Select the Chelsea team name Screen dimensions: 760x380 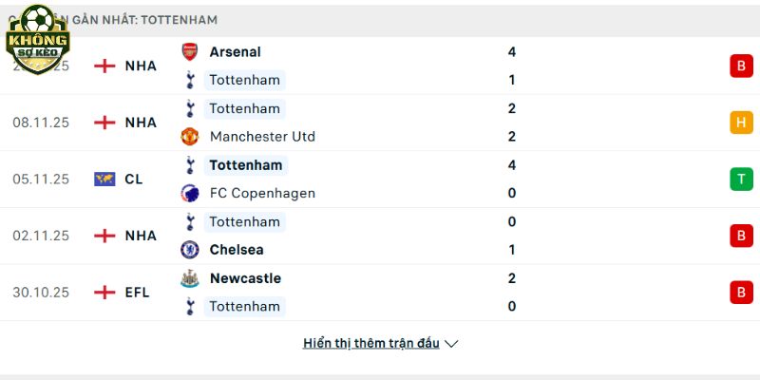tap(237, 250)
